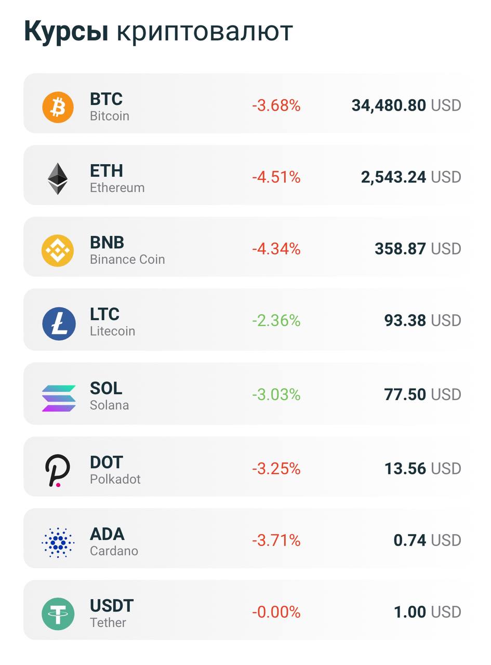Tap the -0.00% Tether change value
This screenshot has height=665, width=491.
point(276,612)
